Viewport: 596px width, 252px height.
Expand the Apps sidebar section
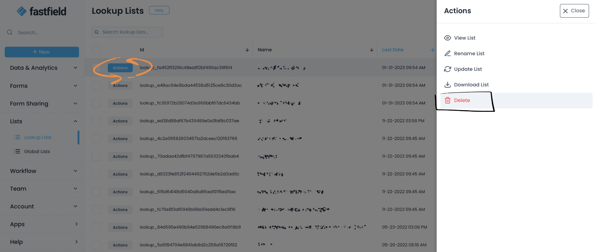click(76, 224)
